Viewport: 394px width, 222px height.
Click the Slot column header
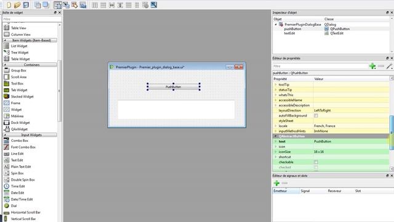pos(374,191)
